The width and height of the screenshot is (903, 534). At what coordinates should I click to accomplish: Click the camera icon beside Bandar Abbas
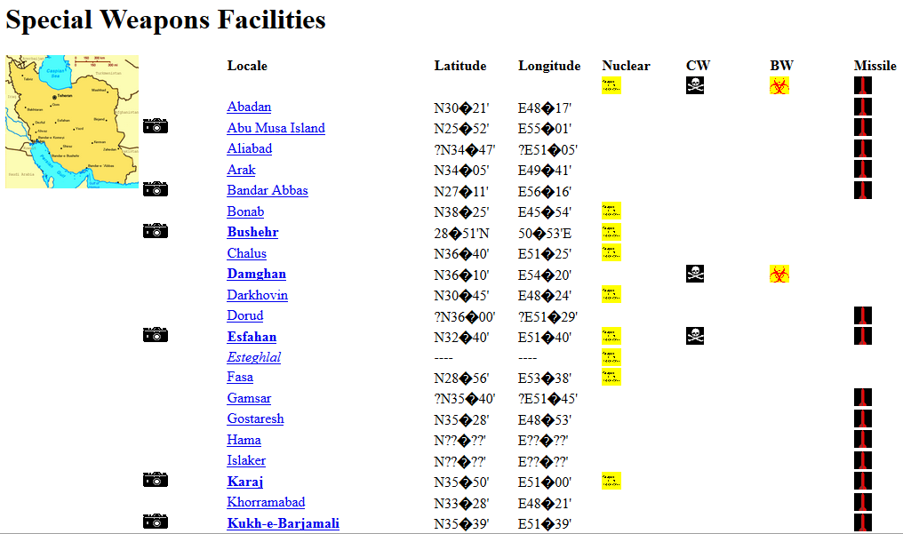[x=156, y=189]
